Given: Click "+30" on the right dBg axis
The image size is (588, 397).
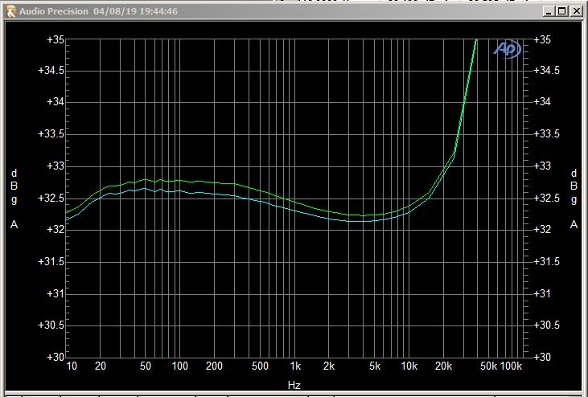Looking at the screenshot, I should [542, 357].
